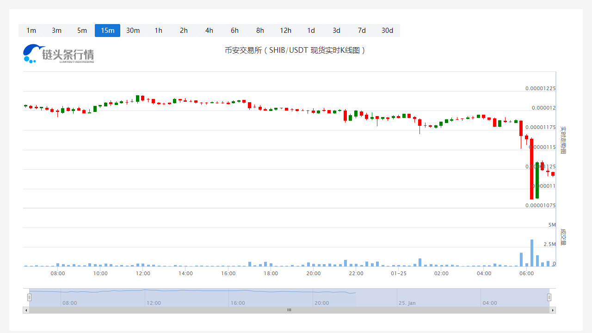
Task: Select the 7d timeframe
Action: [x=362, y=31]
